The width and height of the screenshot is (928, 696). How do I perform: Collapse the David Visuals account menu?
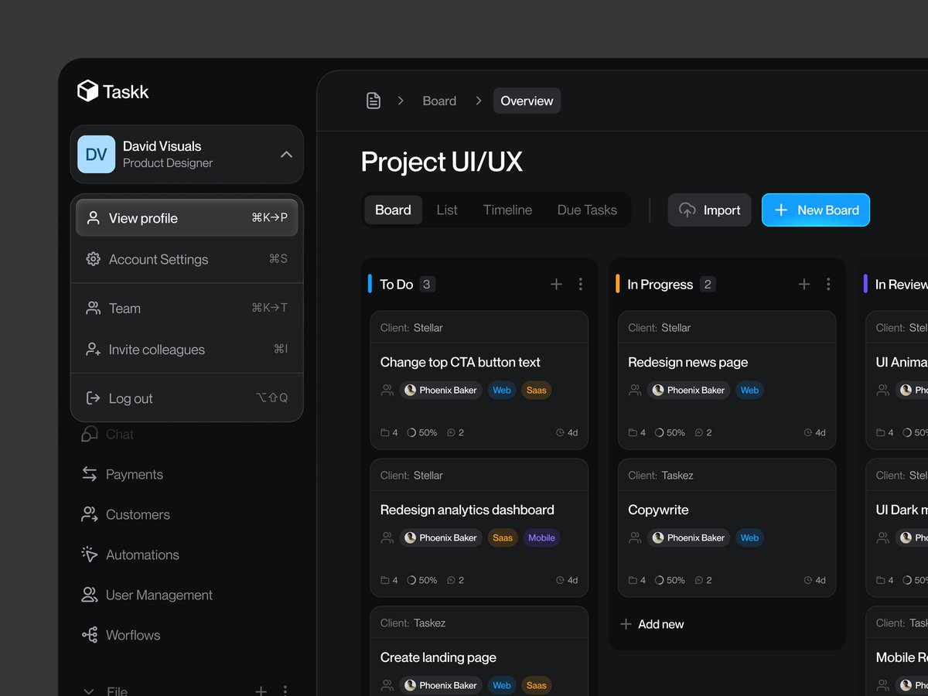pyautogui.click(x=286, y=155)
